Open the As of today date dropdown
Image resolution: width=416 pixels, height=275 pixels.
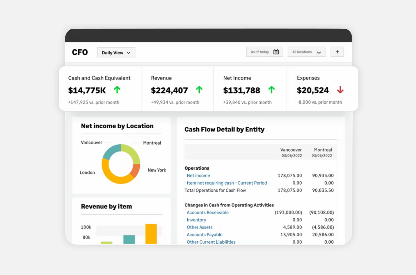pos(264,51)
